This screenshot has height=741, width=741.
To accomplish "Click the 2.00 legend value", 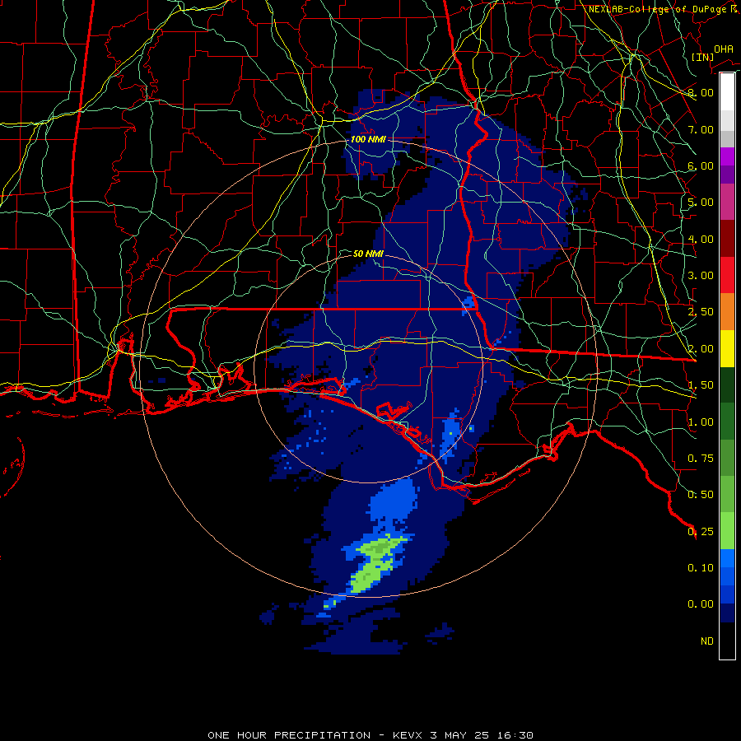I will pos(701,349).
